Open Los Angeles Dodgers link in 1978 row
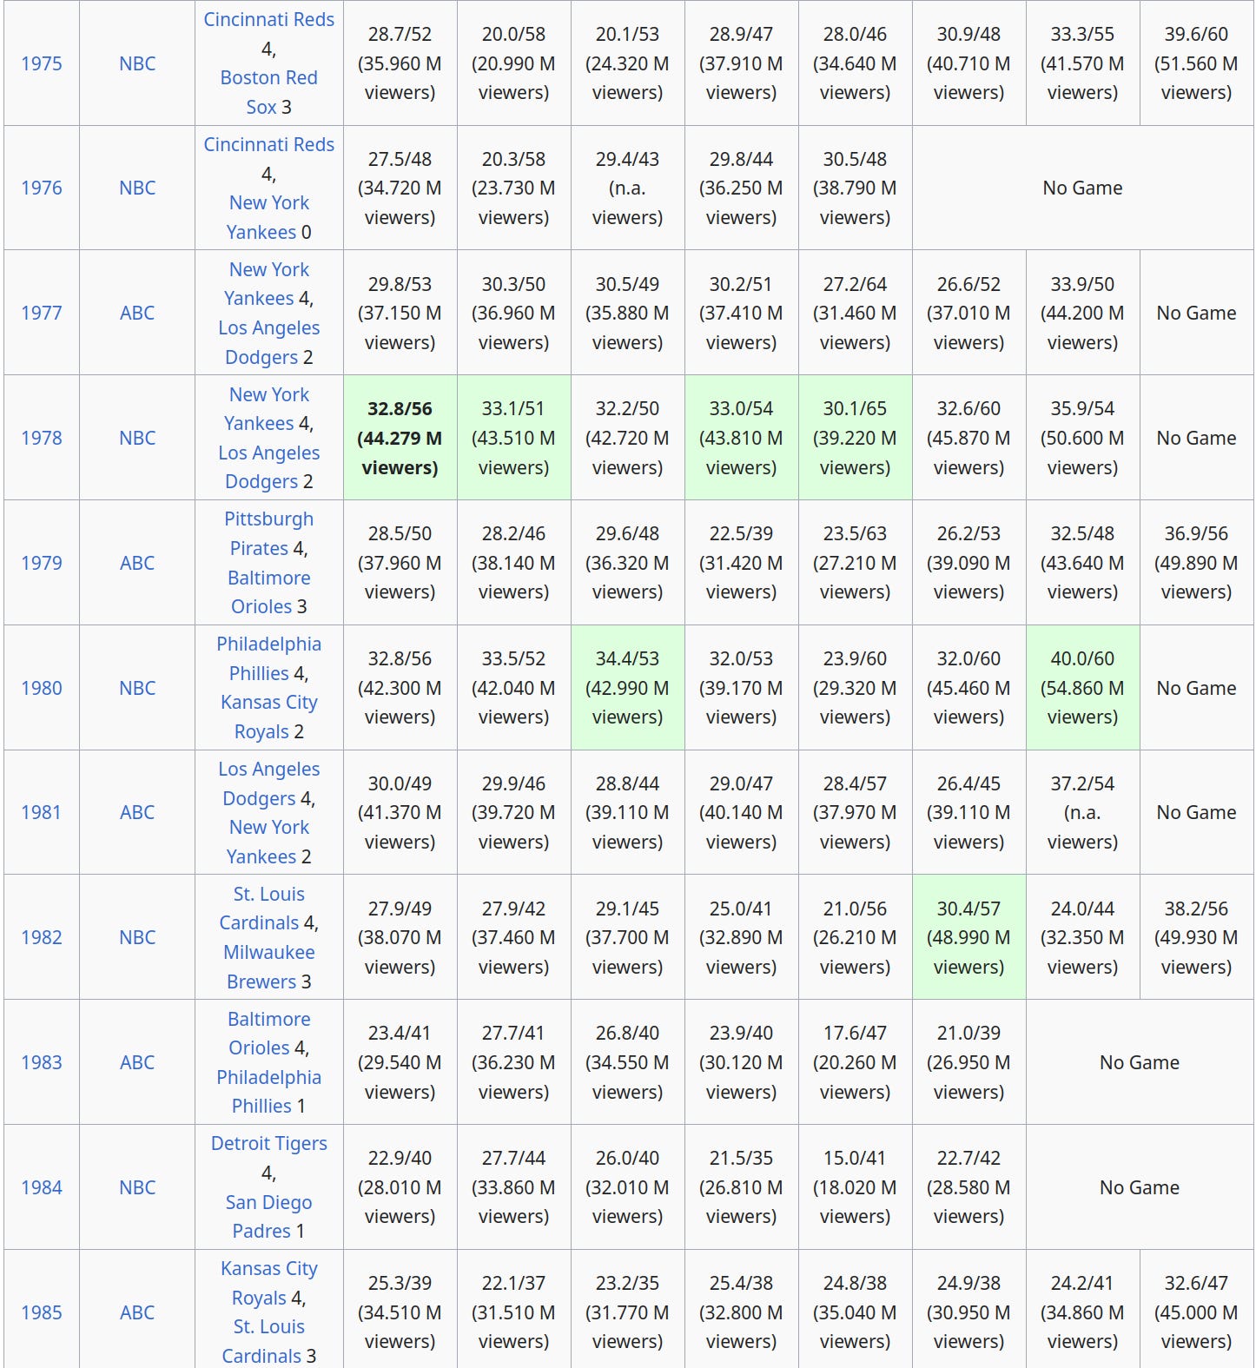The height and width of the screenshot is (1368, 1256). [x=268, y=467]
